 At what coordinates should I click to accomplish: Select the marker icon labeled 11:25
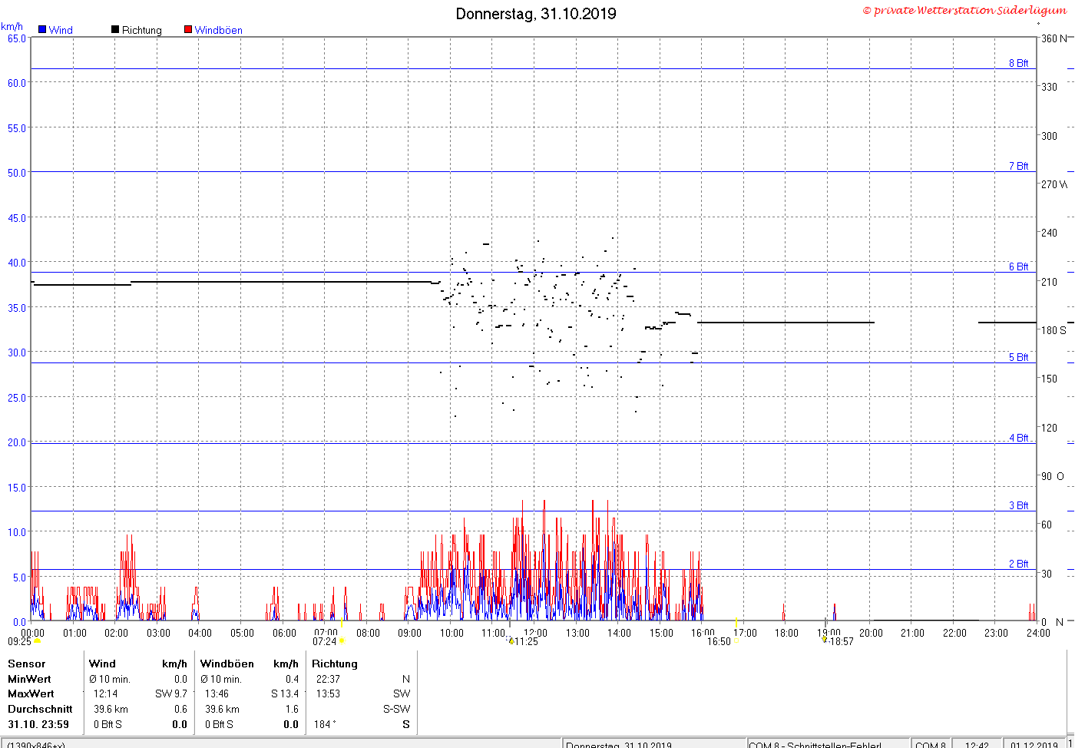511,640
